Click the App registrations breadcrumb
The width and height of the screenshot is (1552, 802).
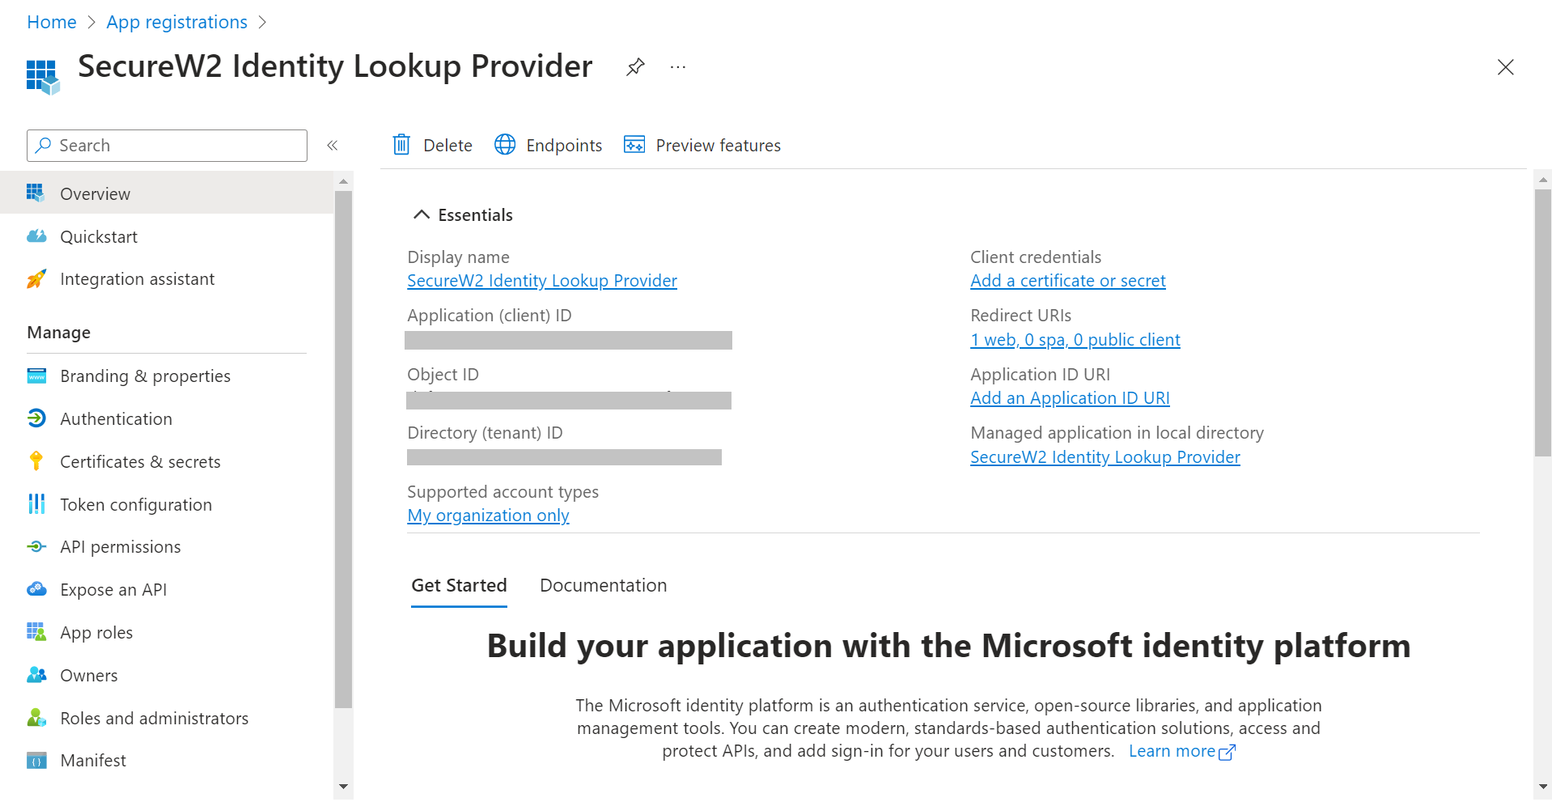(x=176, y=22)
